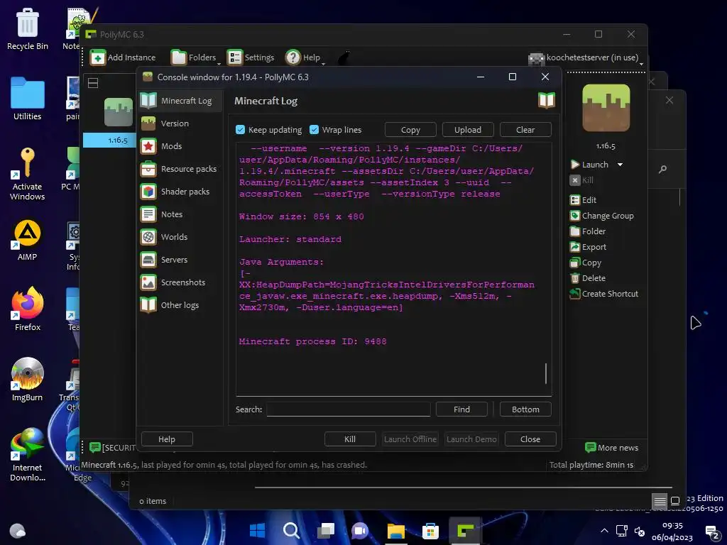Click the console Help button

pyautogui.click(x=167, y=439)
